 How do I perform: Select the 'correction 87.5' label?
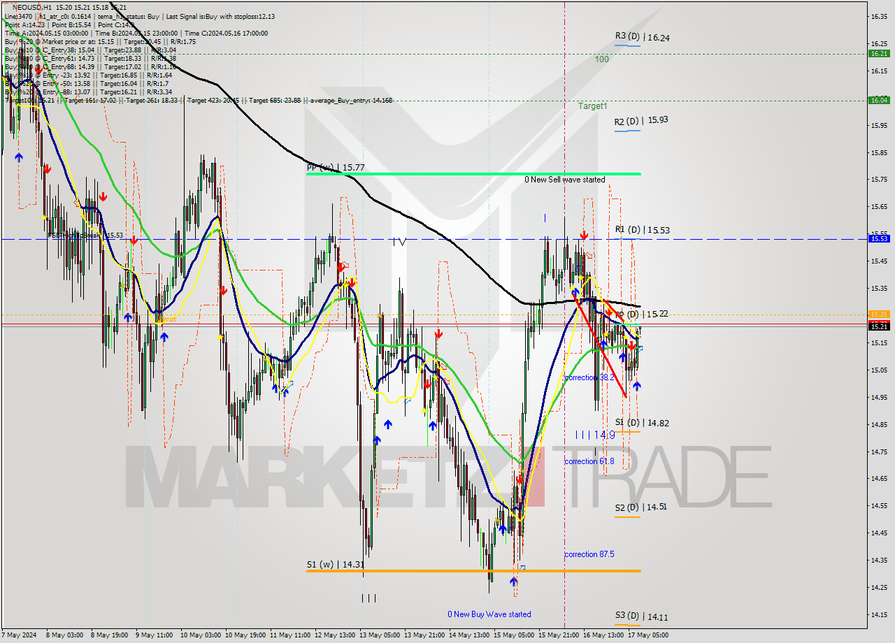(x=589, y=554)
